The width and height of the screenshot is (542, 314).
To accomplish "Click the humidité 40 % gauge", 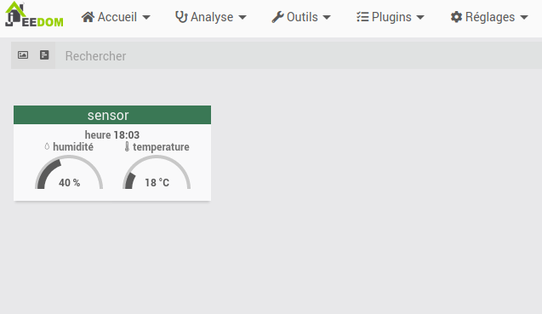I will click(69, 172).
